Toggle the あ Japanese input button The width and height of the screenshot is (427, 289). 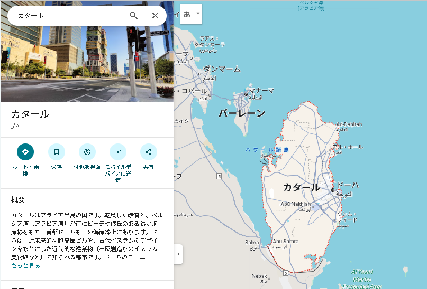click(187, 14)
